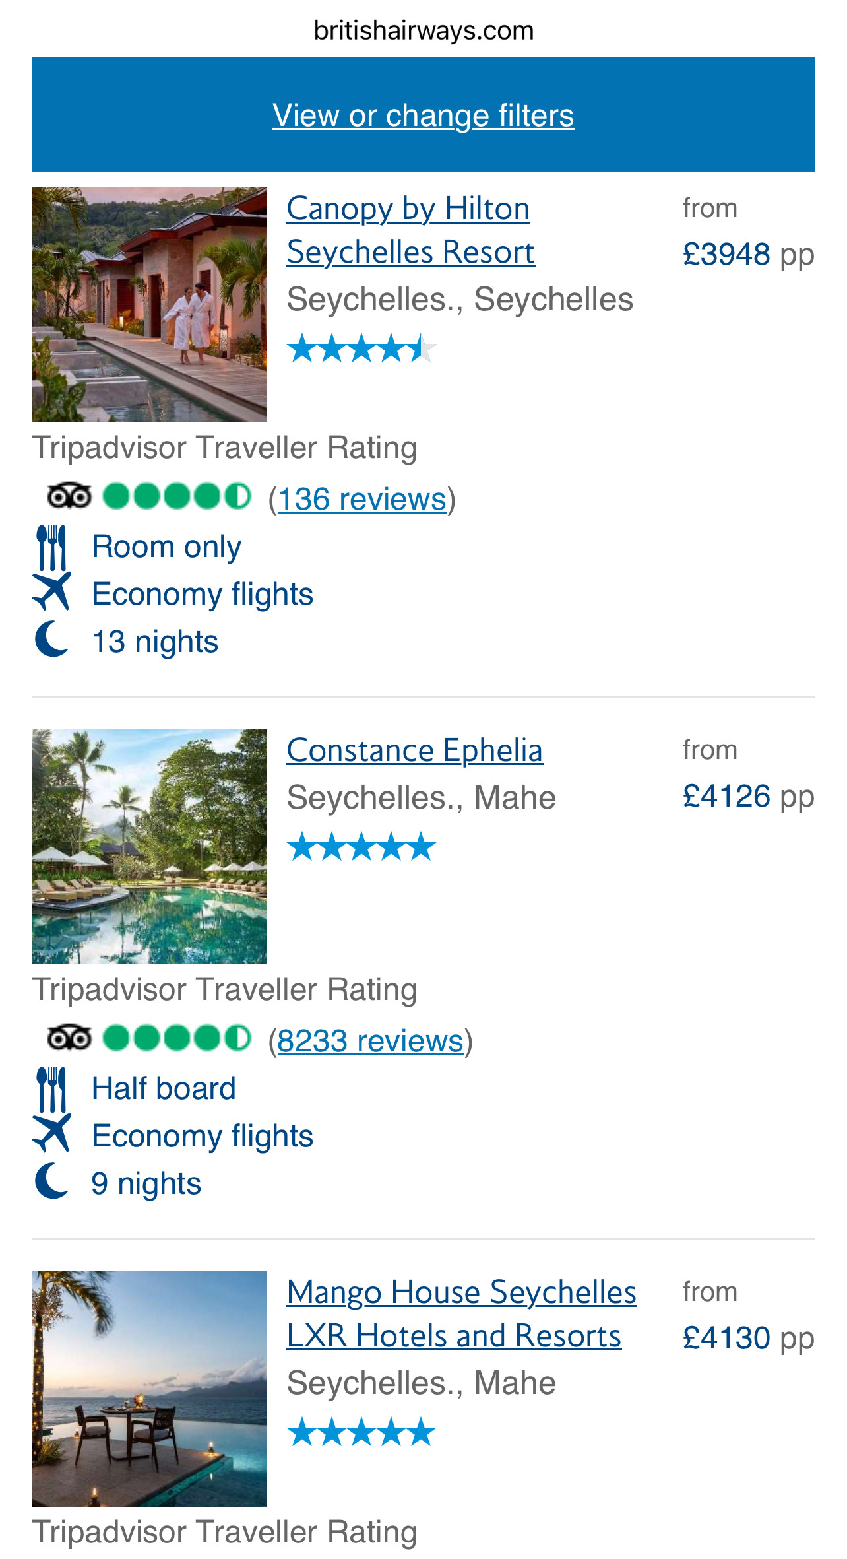This screenshot has width=847, height=1559.
Task: Open Canopy by Hilton Seychelles Resort listing
Action: tap(409, 230)
